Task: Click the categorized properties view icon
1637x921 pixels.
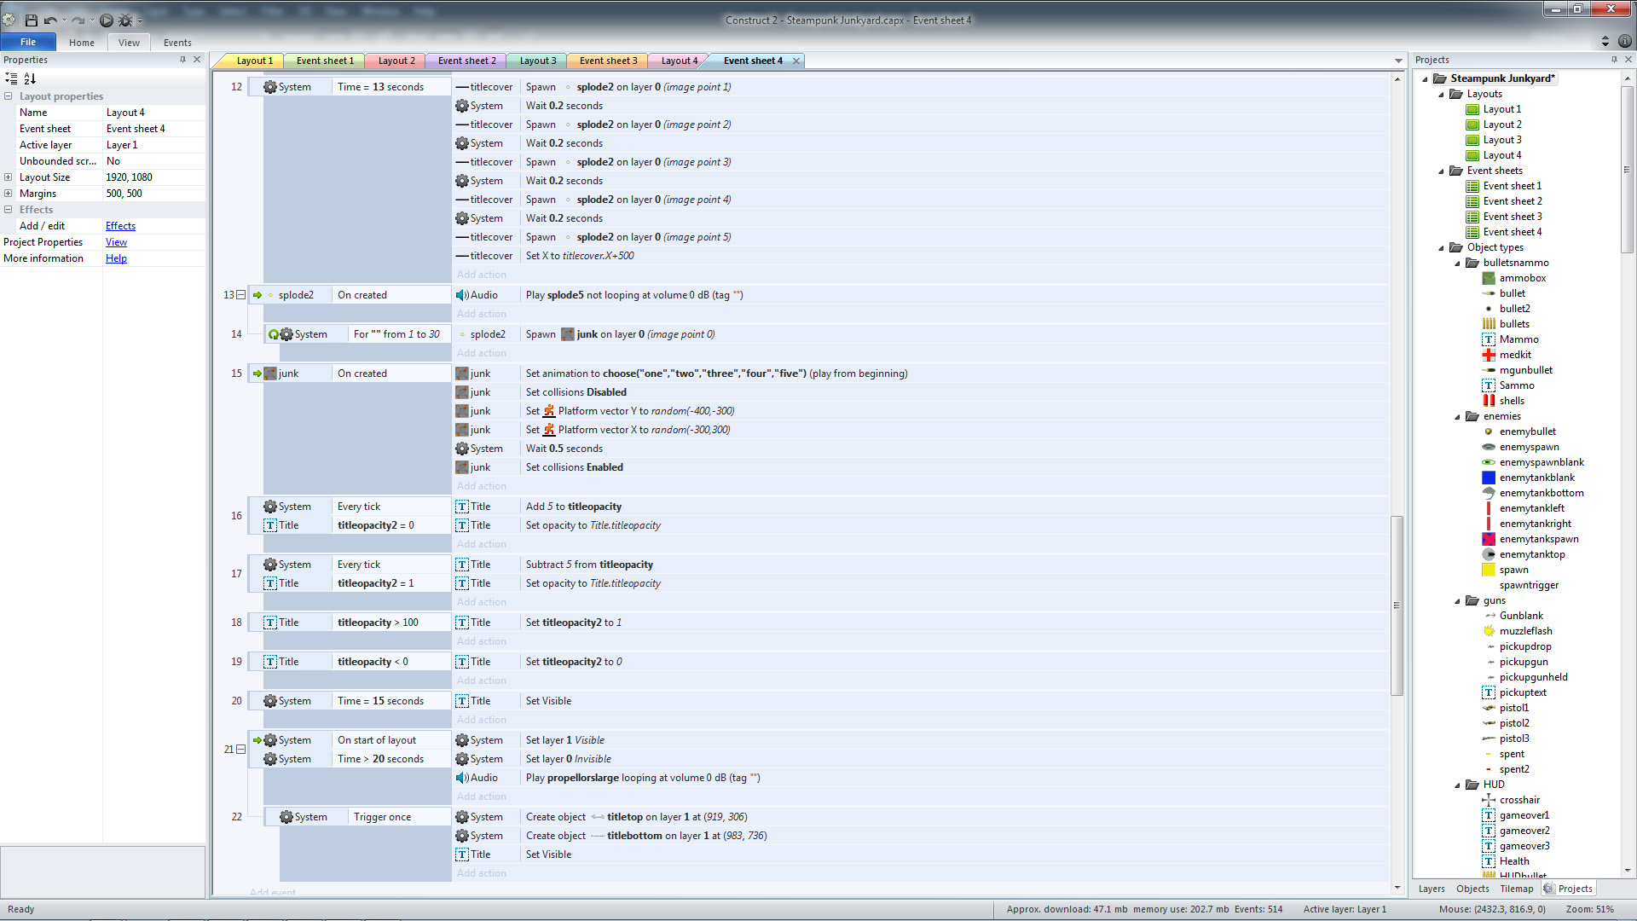Action: coord(11,78)
